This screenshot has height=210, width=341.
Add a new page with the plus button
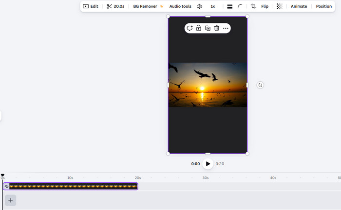pyautogui.click(x=10, y=200)
